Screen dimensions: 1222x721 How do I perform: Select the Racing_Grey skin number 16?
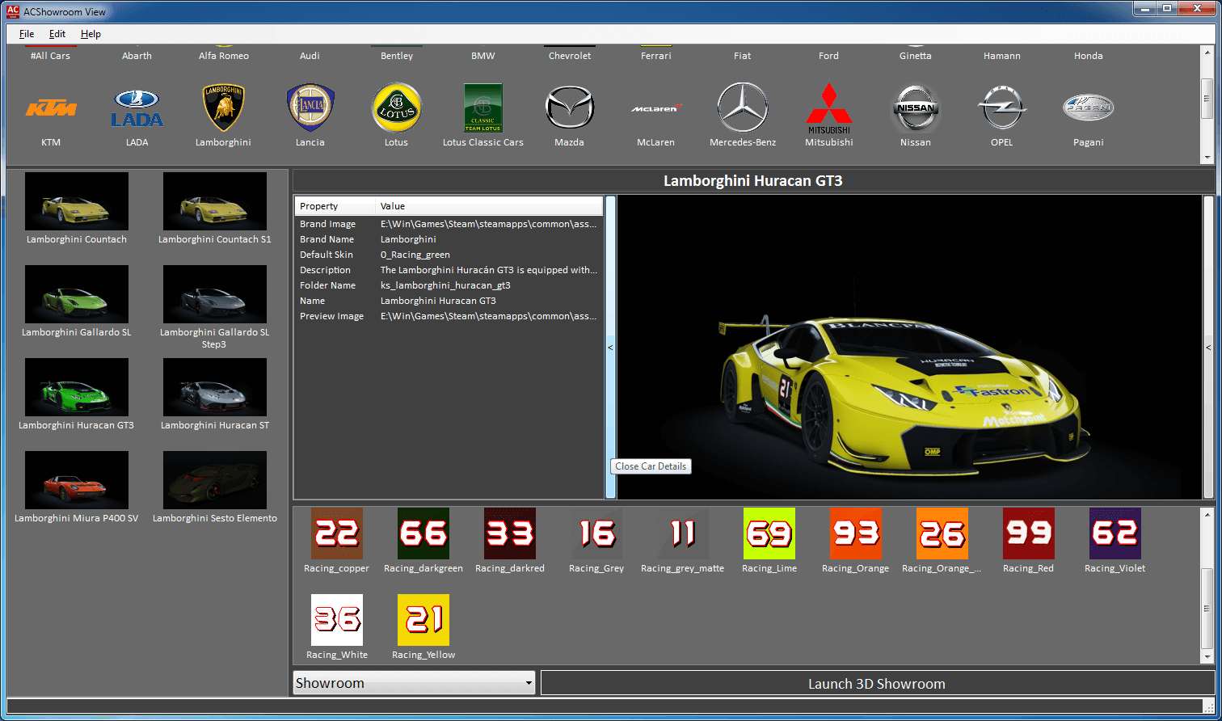596,533
